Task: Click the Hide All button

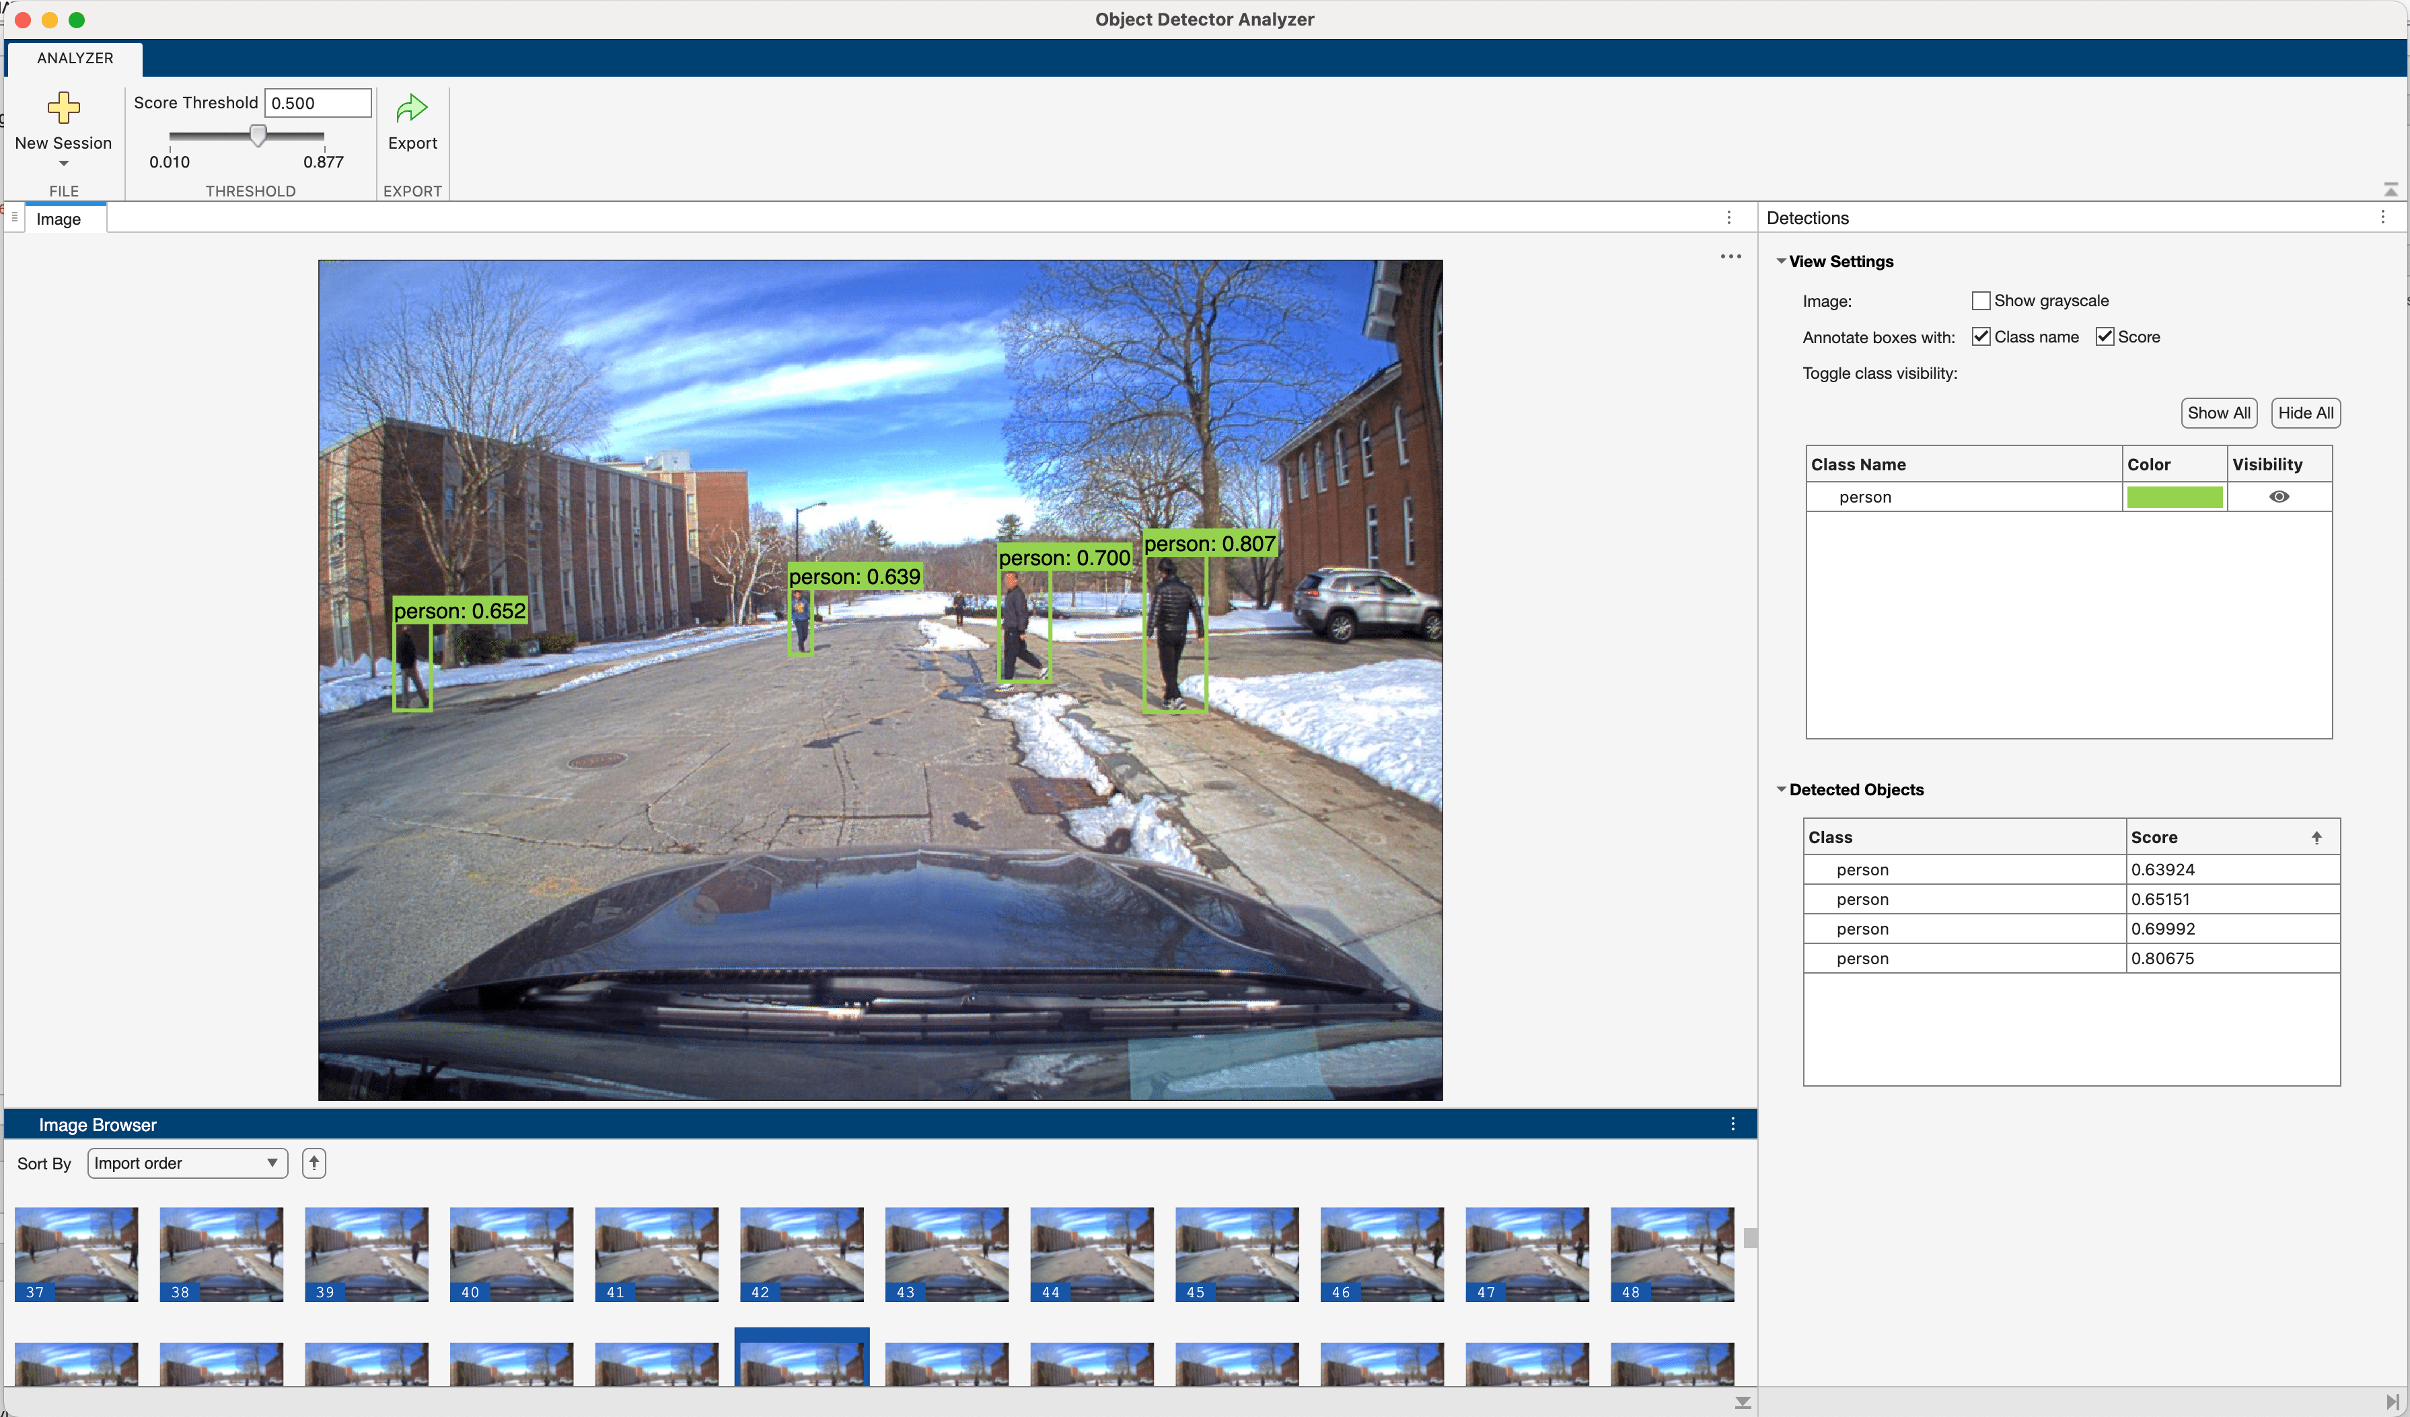Action: point(2305,412)
